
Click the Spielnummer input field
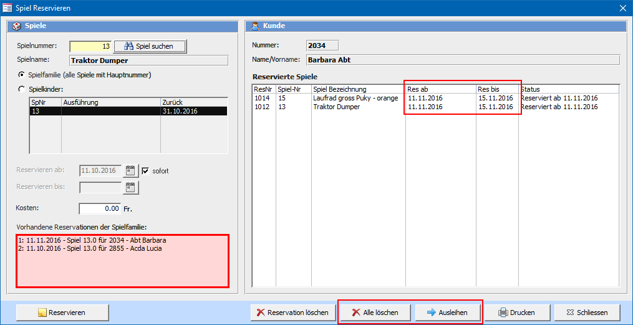[91, 46]
